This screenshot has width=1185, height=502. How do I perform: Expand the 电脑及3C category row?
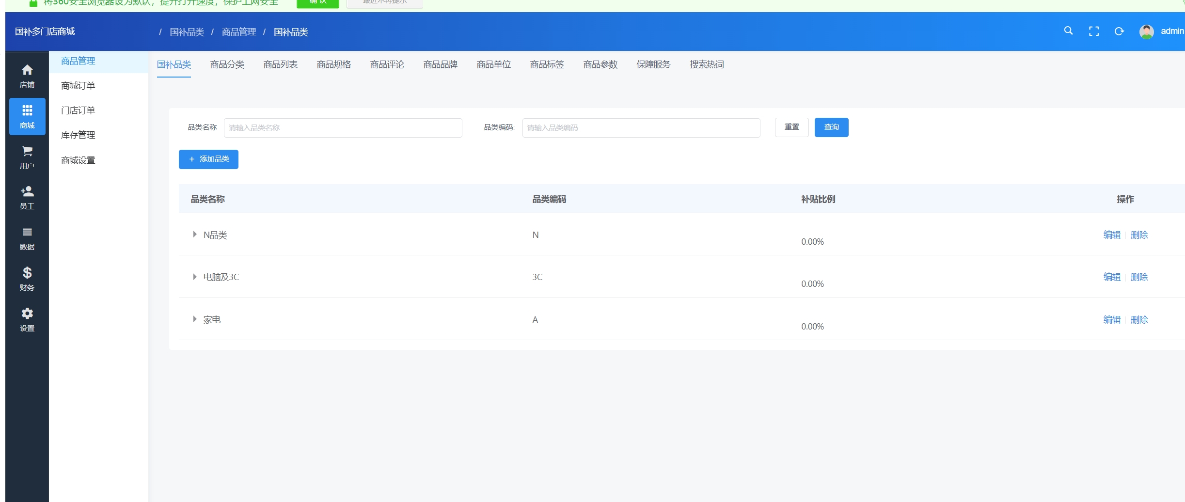[195, 277]
